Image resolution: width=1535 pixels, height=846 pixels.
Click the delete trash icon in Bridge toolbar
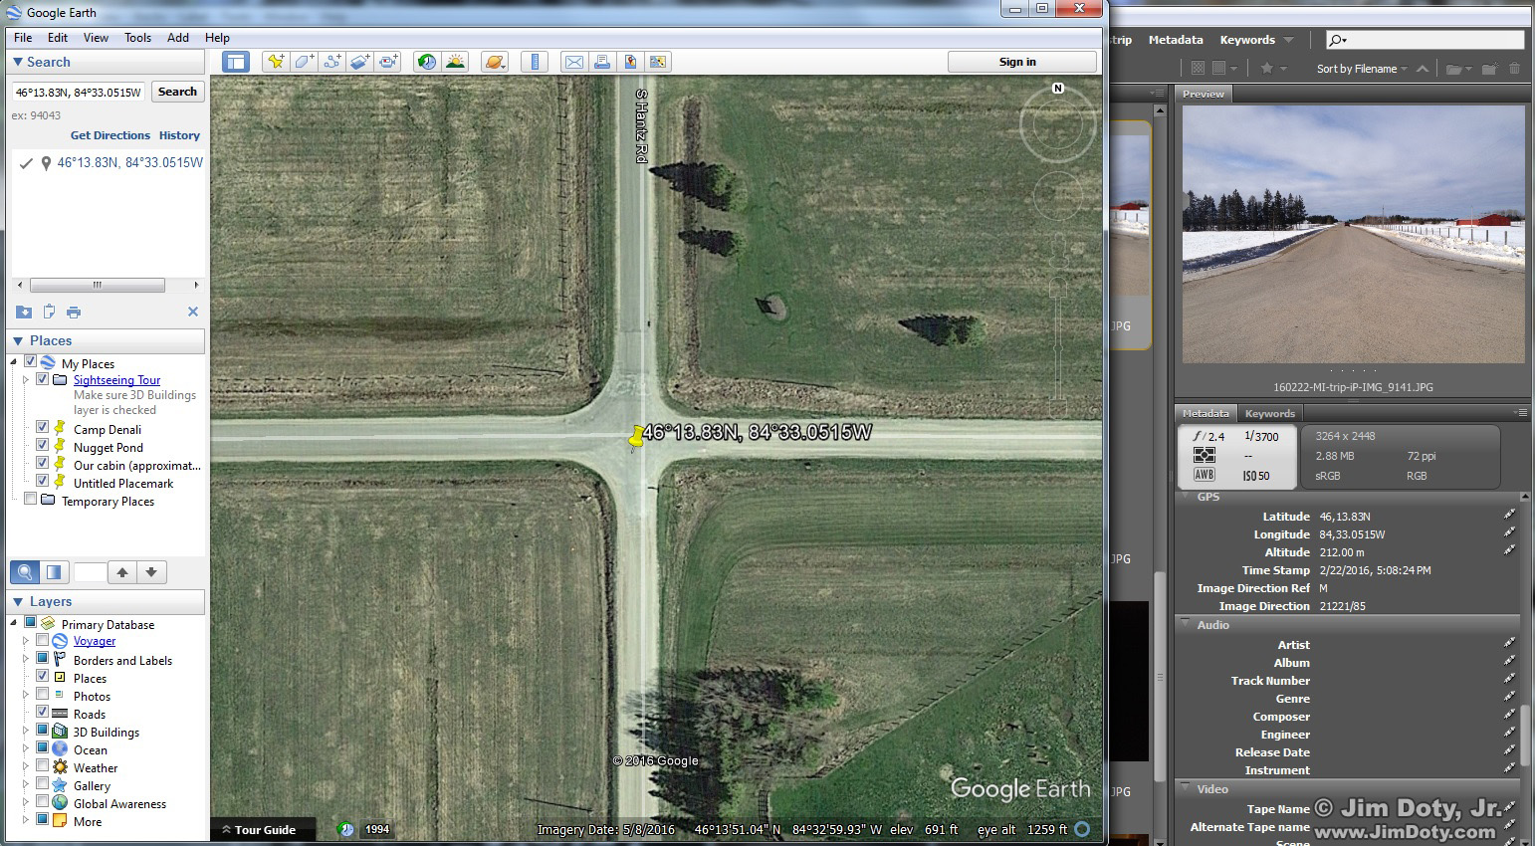coord(1515,69)
